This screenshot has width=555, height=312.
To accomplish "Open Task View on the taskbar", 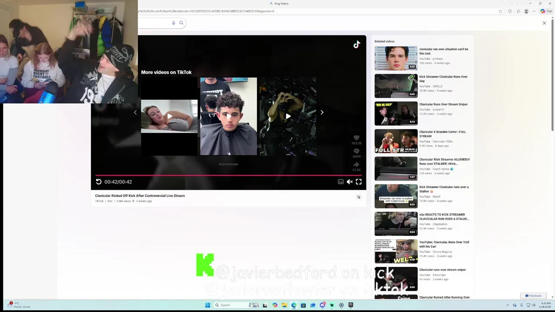I will pyautogui.click(x=264, y=305).
